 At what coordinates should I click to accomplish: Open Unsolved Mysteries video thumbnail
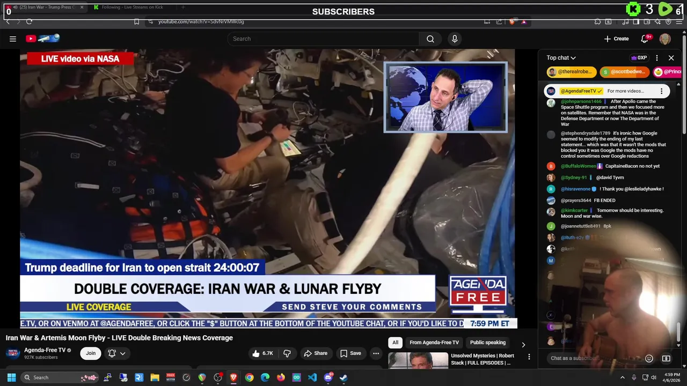(418, 360)
